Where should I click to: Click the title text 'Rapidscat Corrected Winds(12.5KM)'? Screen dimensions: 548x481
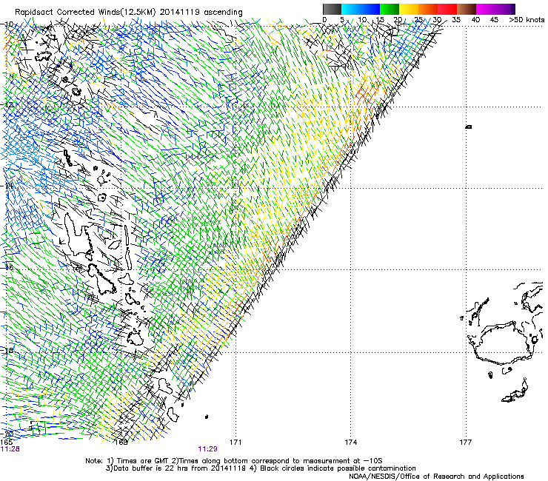point(85,13)
